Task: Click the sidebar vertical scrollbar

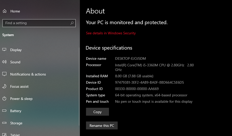Action: [x=79, y=86]
